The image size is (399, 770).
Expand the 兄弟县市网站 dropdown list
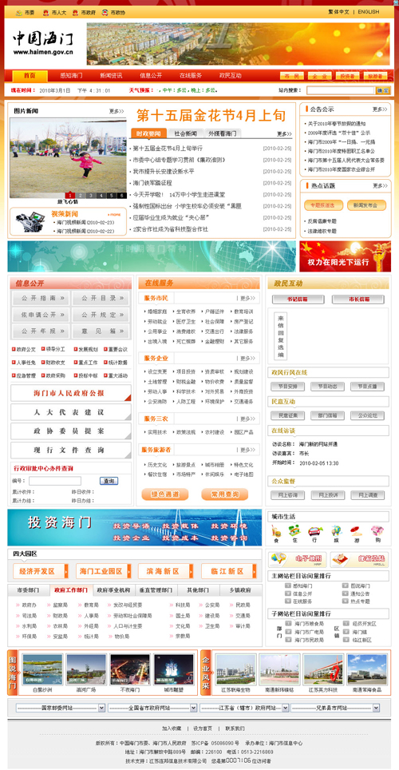[x=335, y=708]
